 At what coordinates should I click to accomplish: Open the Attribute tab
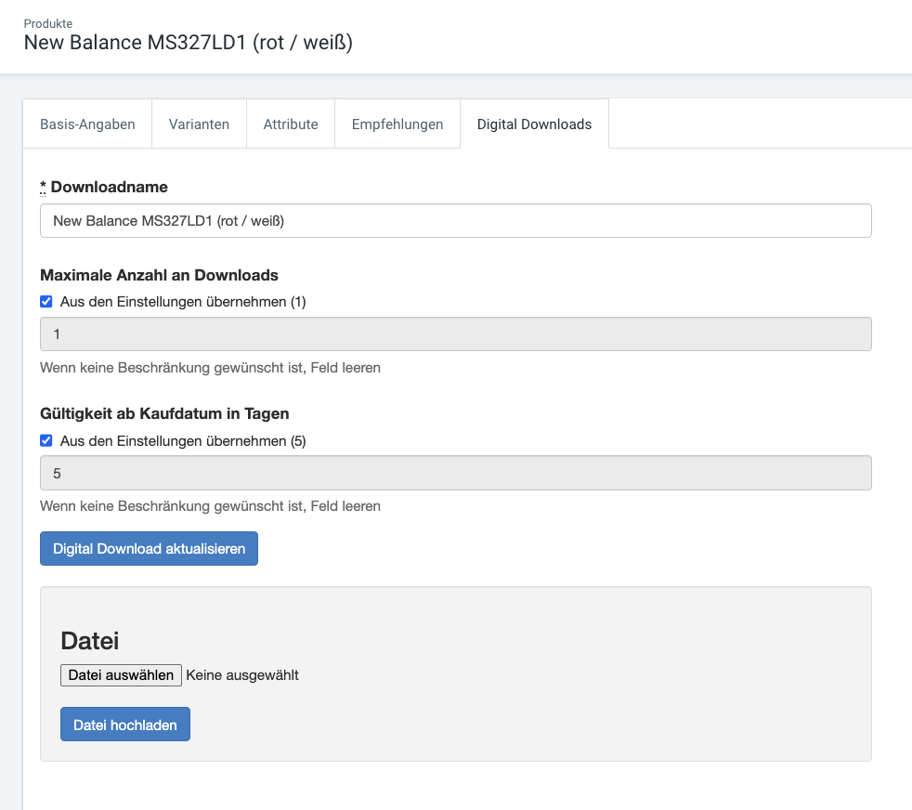click(x=291, y=124)
